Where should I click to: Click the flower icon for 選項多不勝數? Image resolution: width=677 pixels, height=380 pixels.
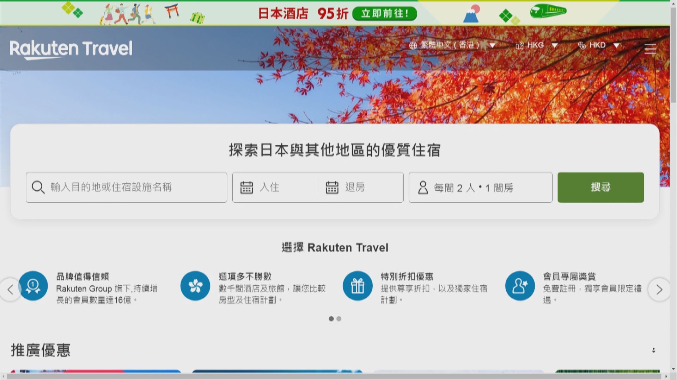(x=195, y=286)
